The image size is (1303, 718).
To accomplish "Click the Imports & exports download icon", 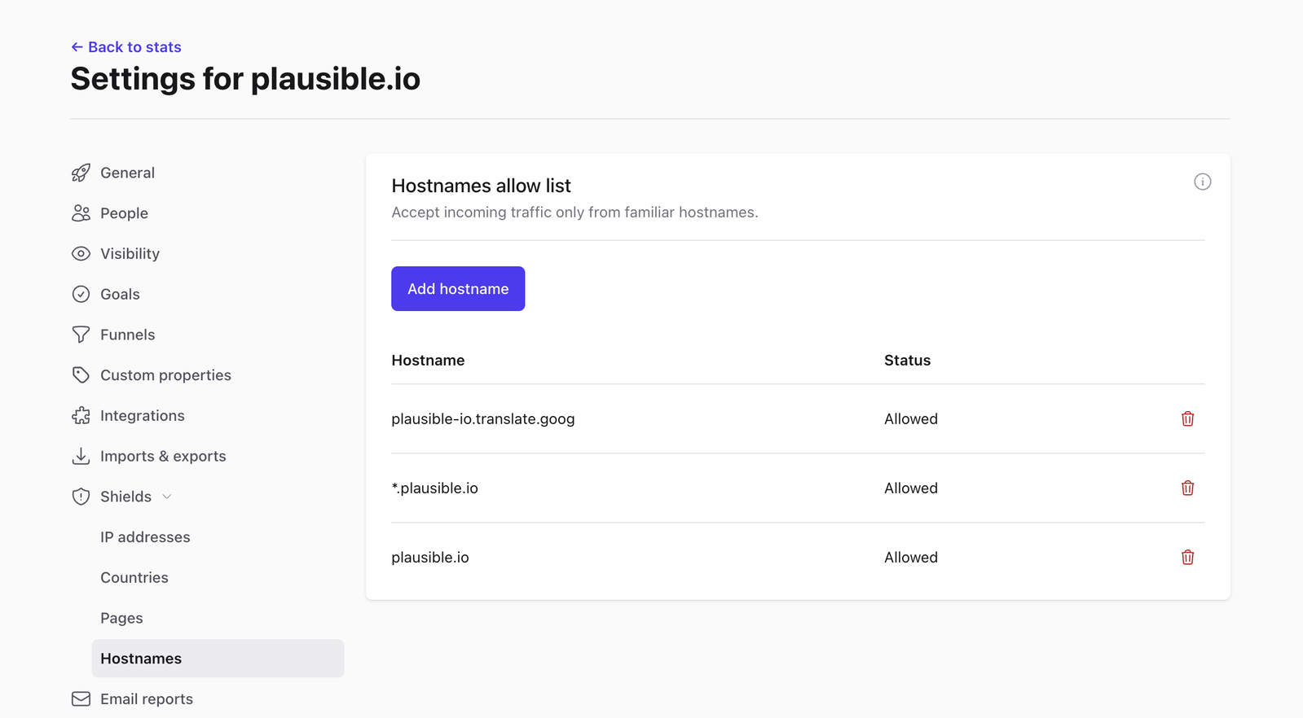I will [81, 456].
